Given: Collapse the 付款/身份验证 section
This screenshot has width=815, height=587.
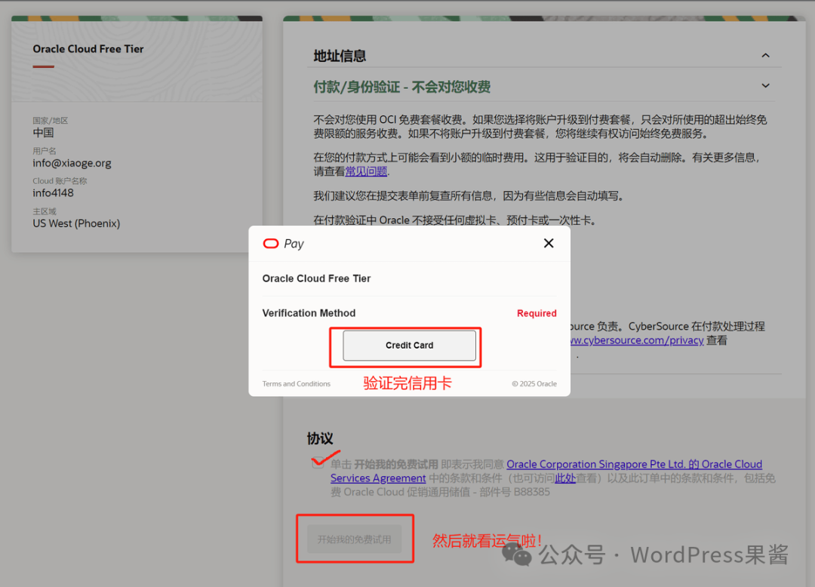Looking at the screenshot, I should [765, 85].
